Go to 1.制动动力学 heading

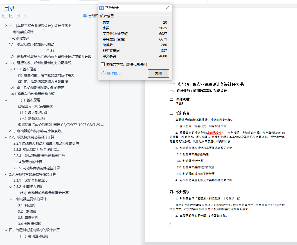pos(19,38)
